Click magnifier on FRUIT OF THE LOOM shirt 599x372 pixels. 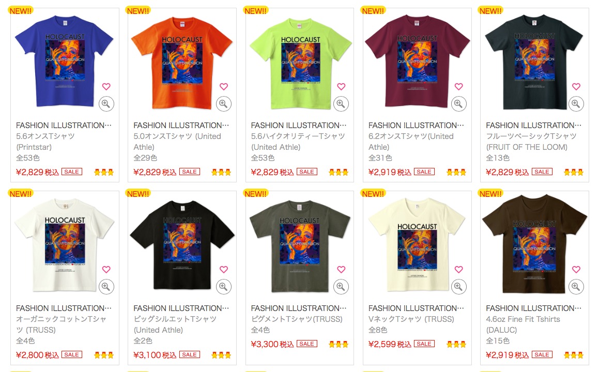pos(576,104)
